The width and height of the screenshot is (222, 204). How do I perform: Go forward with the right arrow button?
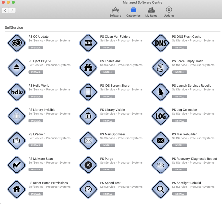[12, 10]
